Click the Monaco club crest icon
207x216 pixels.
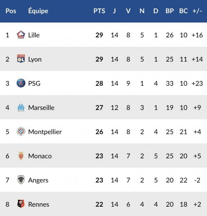[x=21, y=156]
